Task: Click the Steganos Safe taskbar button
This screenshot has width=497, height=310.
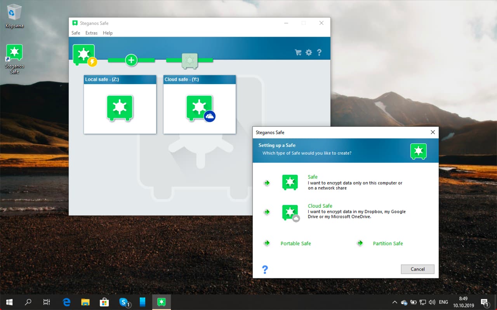Action: (x=161, y=302)
